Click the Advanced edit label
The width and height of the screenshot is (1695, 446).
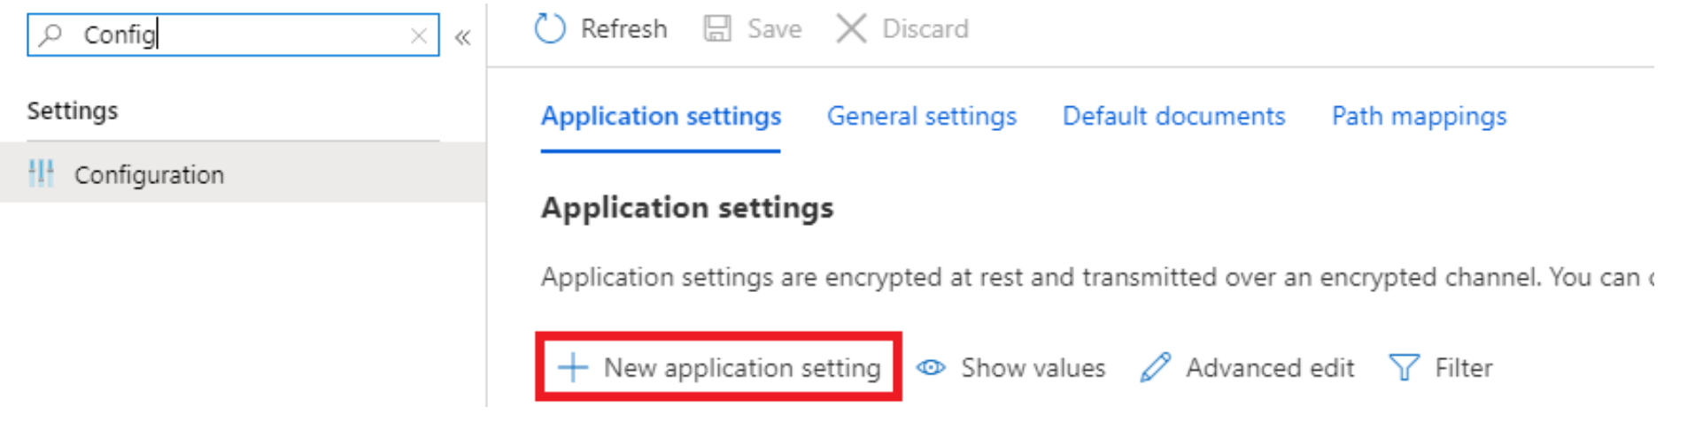point(1270,367)
